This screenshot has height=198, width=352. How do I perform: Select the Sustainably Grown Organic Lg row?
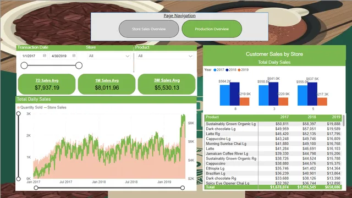click(273, 124)
